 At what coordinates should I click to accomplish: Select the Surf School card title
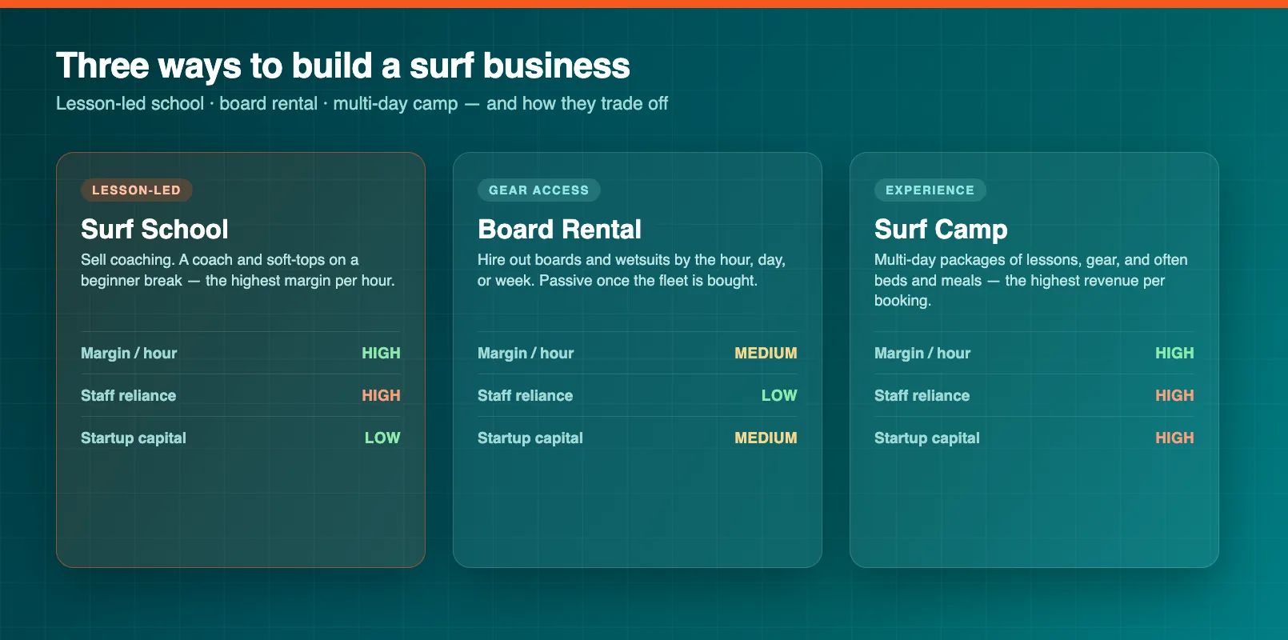point(154,230)
